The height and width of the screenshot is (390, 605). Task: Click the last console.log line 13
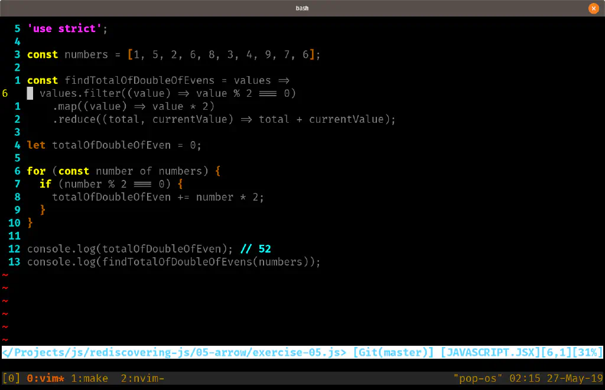[x=174, y=262]
